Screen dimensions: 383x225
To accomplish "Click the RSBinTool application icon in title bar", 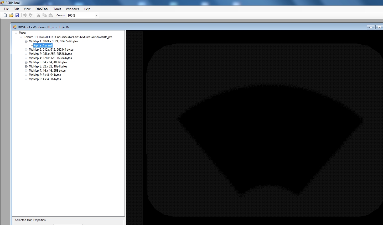I will pos(2,3).
